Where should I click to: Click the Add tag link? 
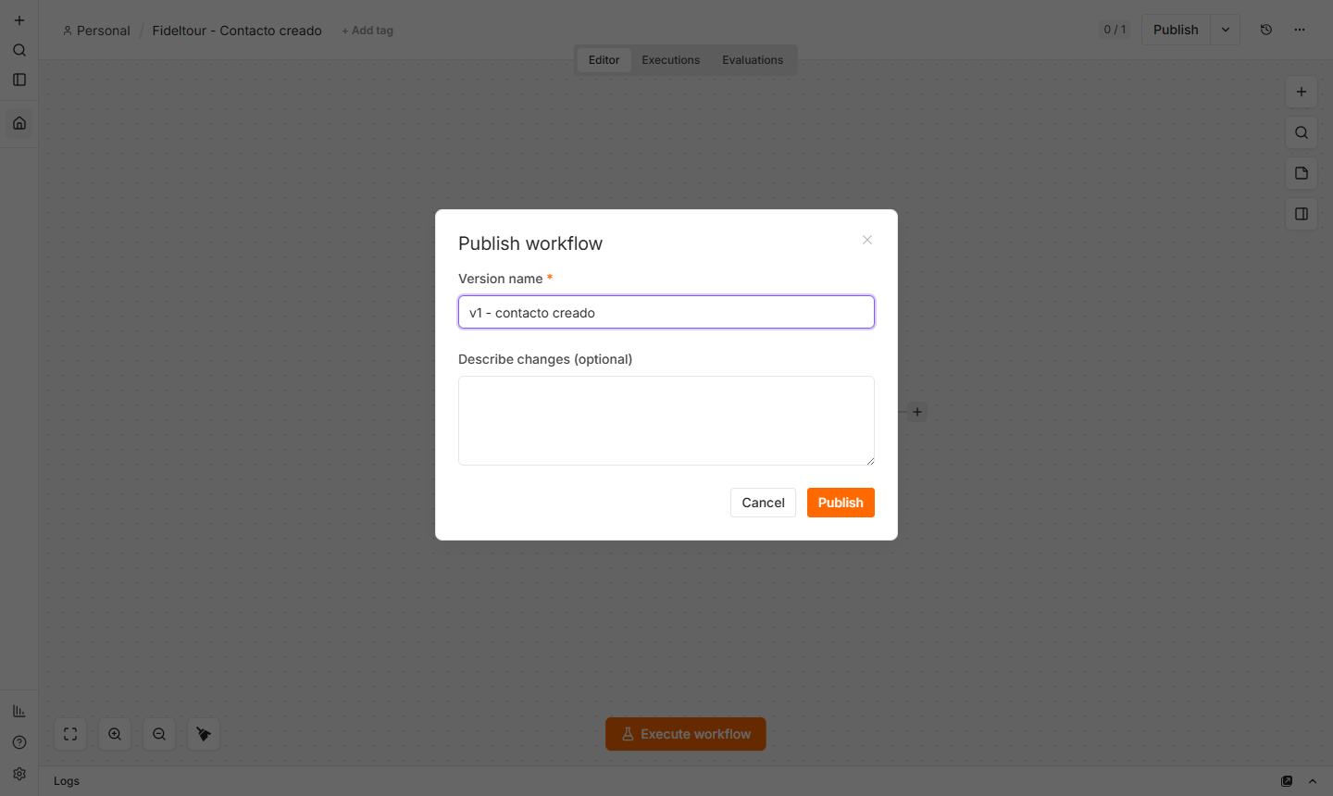[368, 31]
